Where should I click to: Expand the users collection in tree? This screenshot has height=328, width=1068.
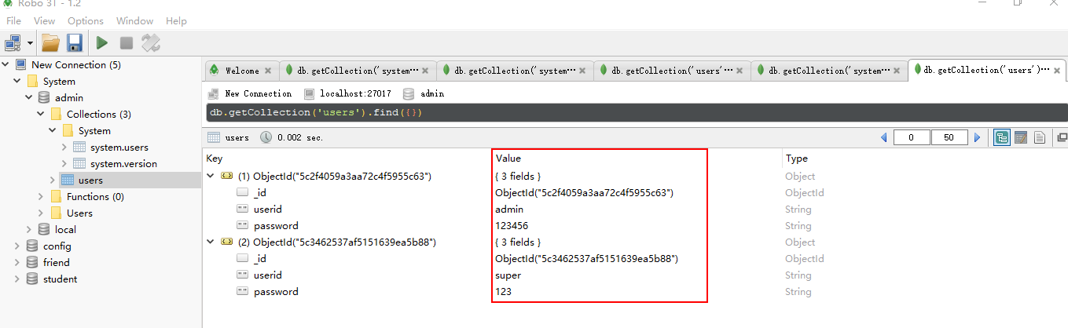point(53,180)
